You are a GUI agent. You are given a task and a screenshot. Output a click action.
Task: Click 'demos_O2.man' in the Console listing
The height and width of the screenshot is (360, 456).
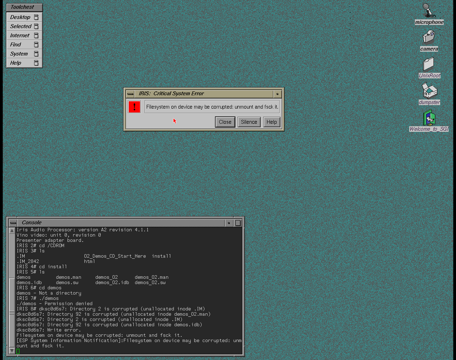[x=152, y=277]
